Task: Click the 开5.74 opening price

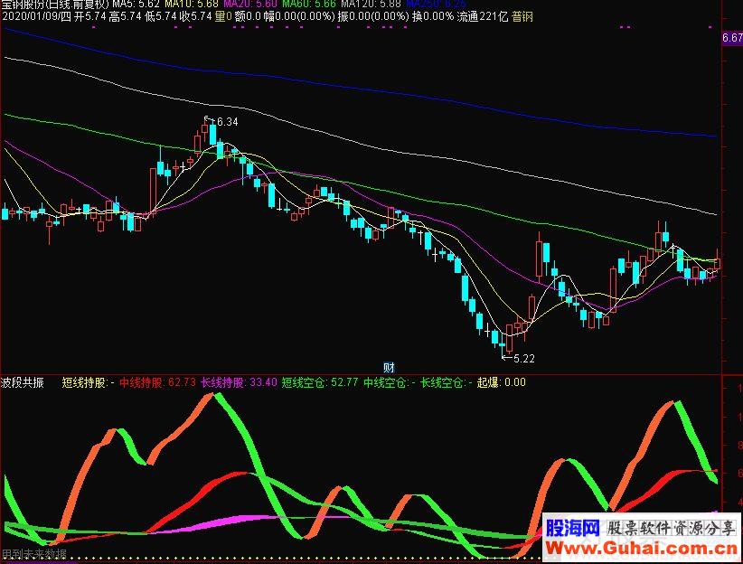Action: [89, 16]
